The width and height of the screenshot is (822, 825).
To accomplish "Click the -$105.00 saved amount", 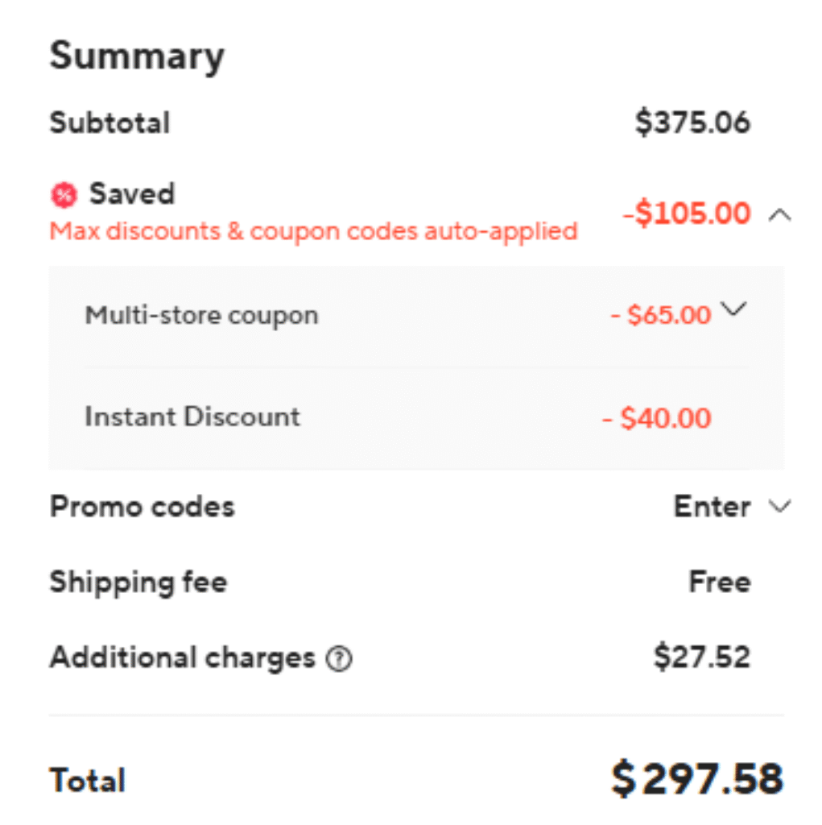I will (686, 214).
